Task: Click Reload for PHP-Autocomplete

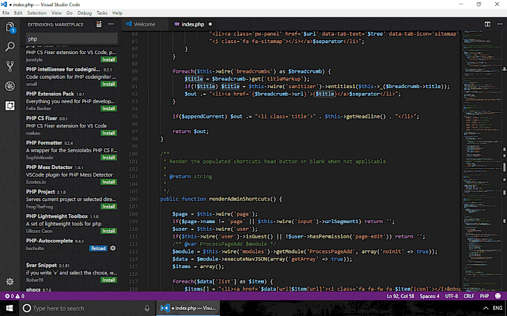Action: point(98,248)
